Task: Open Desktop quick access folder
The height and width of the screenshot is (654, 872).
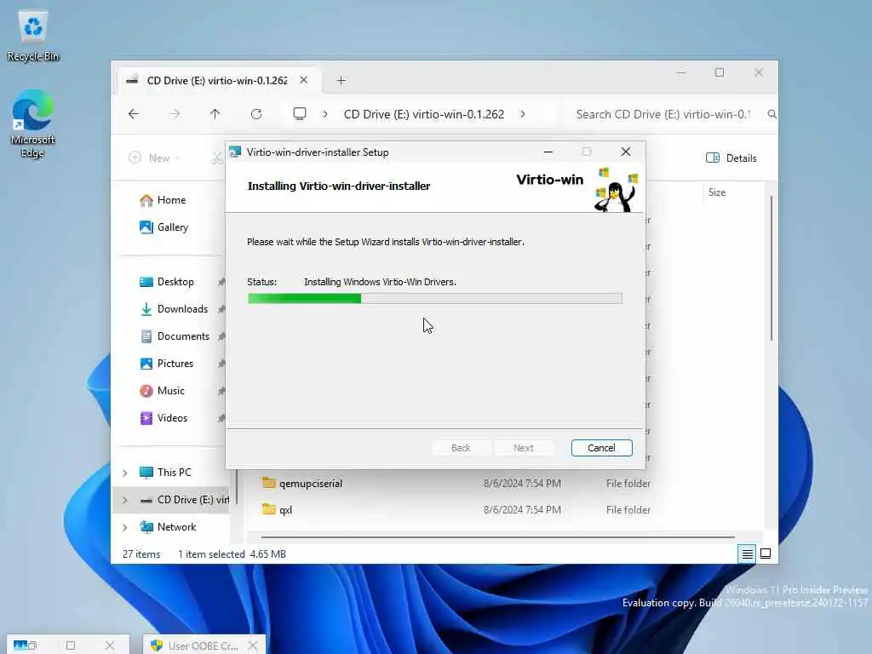Action: click(x=166, y=282)
